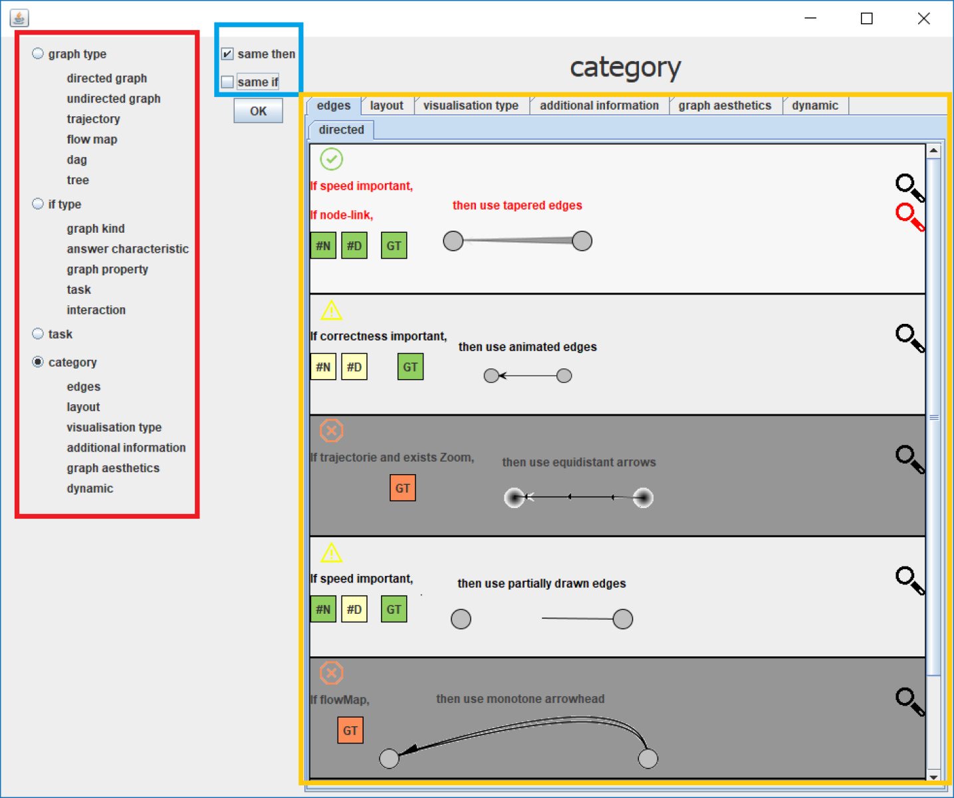Image resolution: width=954 pixels, height=798 pixels.
Task: Click the green checkmark status icon
Action: [x=331, y=160]
